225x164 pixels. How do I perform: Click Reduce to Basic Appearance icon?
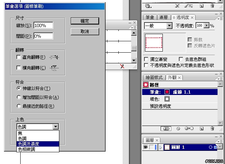tap(189, 128)
